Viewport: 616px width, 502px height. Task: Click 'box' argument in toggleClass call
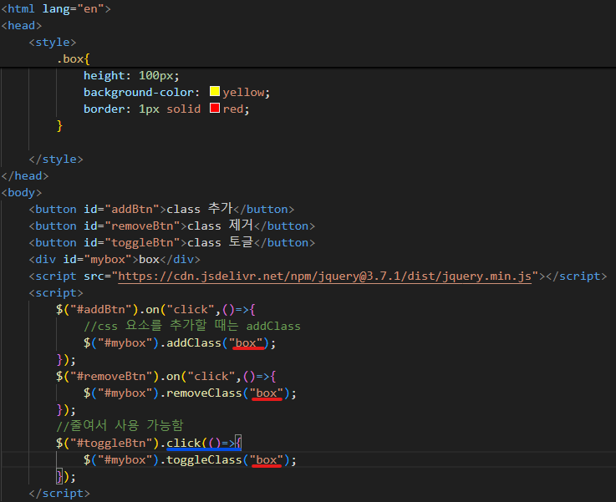pos(267,460)
